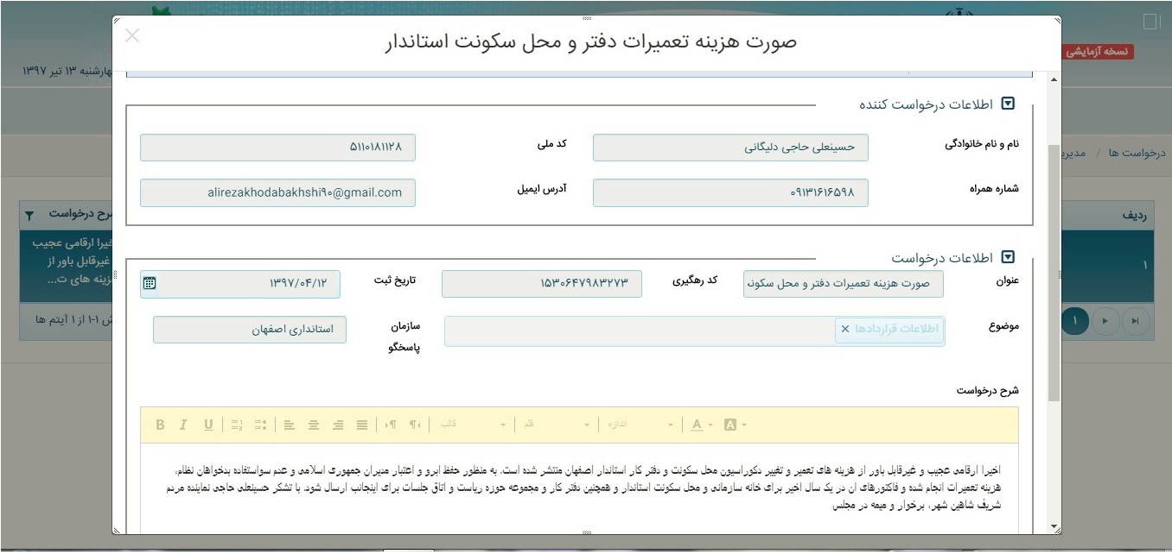Click inside the request description text area

tap(579, 488)
